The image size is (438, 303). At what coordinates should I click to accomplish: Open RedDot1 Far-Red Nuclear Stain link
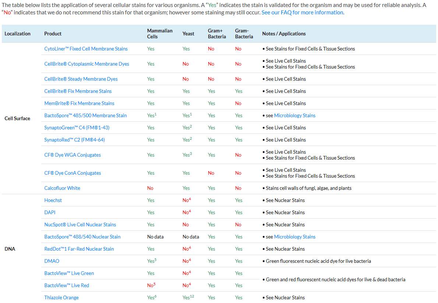coord(79,249)
